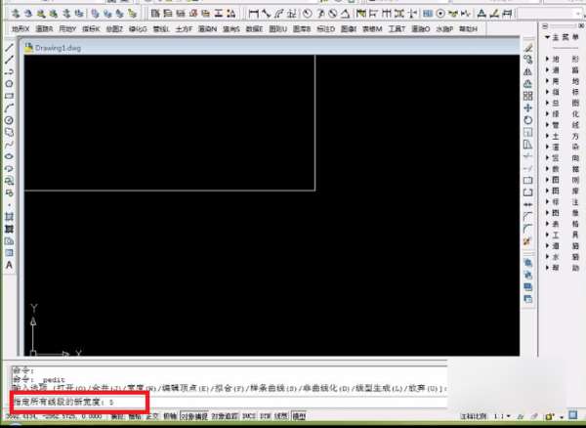Toggle 正交 ortho mode
The height and width of the screenshot is (428, 586).
point(151,416)
